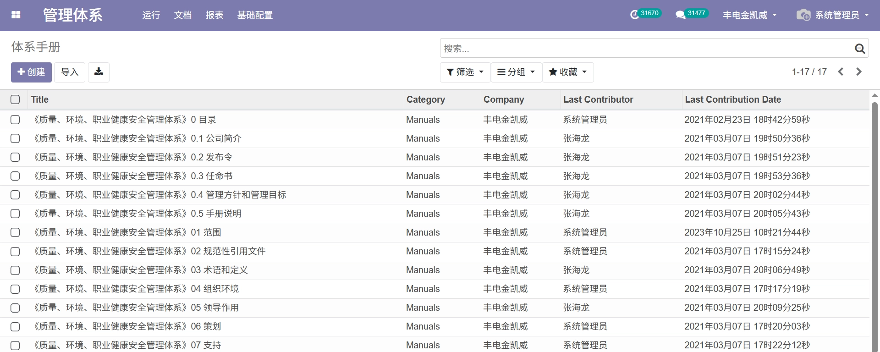
Task: Go to next page arrow
Action: [x=859, y=72]
